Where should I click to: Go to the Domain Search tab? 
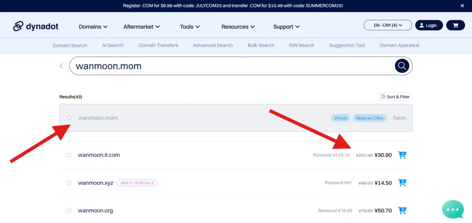[70, 46]
